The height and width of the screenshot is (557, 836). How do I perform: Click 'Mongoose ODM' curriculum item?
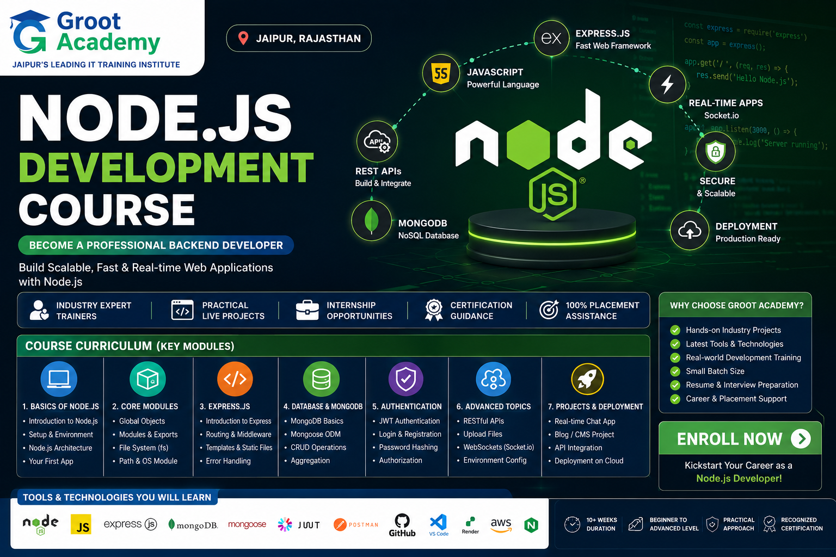[316, 435]
